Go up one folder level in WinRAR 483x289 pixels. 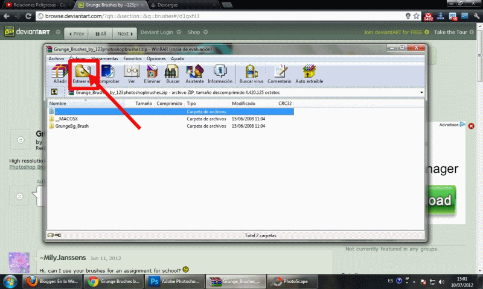click(x=54, y=92)
